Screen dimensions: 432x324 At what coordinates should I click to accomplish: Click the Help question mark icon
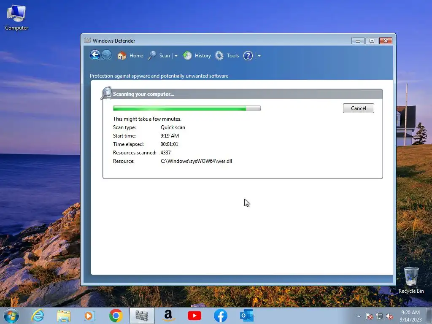(x=248, y=56)
